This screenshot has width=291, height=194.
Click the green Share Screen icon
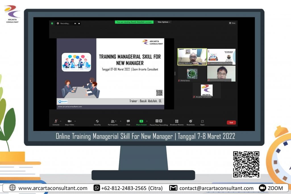click(141, 121)
